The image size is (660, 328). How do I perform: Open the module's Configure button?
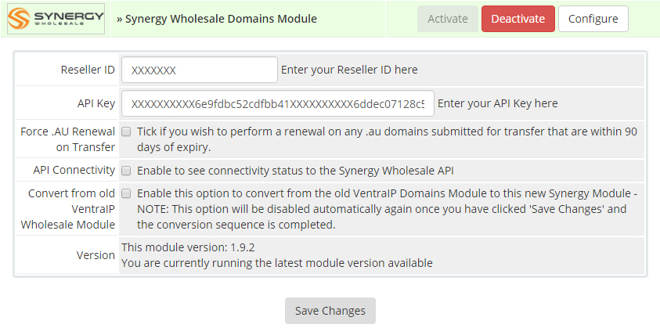(593, 19)
